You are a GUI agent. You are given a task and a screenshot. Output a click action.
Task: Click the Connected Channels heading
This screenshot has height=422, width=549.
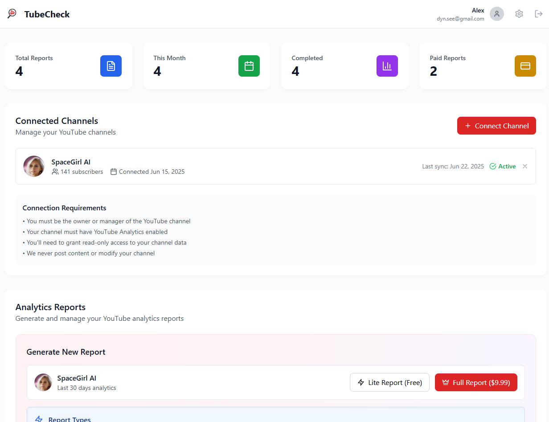pyautogui.click(x=57, y=121)
